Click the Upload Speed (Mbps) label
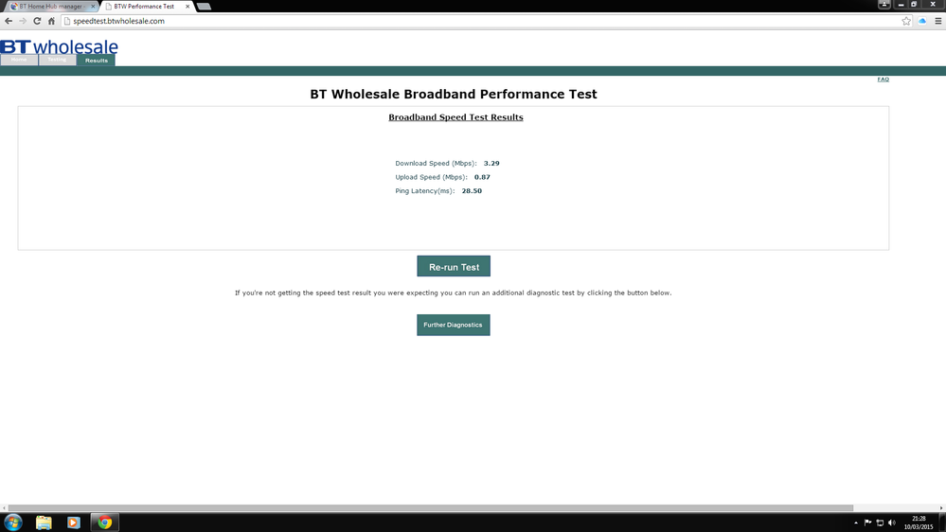This screenshot has width=946, height=532. tap(431, 177)
